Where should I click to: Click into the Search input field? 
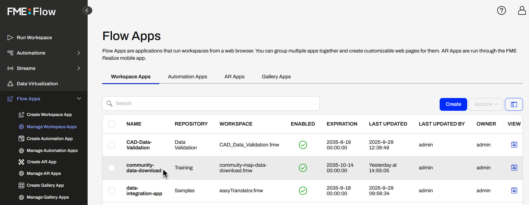coord(211,104)
